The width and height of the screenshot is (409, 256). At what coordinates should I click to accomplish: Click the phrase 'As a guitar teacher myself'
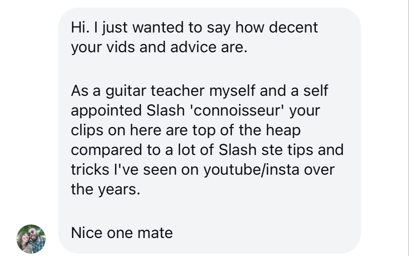[x=163, y=91]
